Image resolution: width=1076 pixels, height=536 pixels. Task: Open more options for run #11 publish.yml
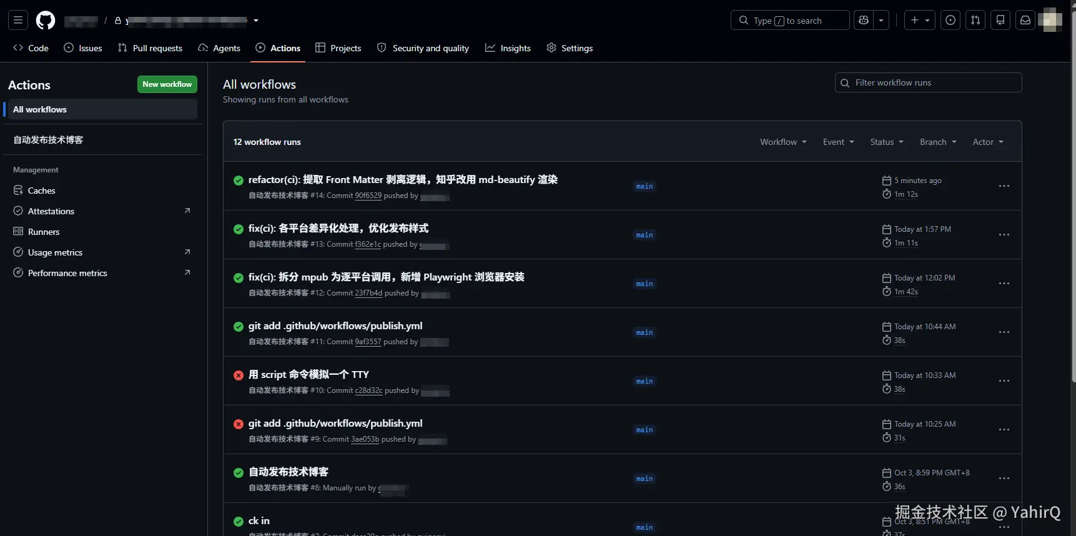pyautogui.click(x=1004, y=332)
